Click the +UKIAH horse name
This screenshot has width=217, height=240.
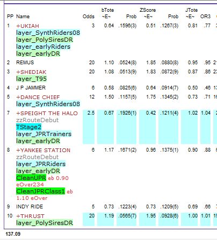27,26
